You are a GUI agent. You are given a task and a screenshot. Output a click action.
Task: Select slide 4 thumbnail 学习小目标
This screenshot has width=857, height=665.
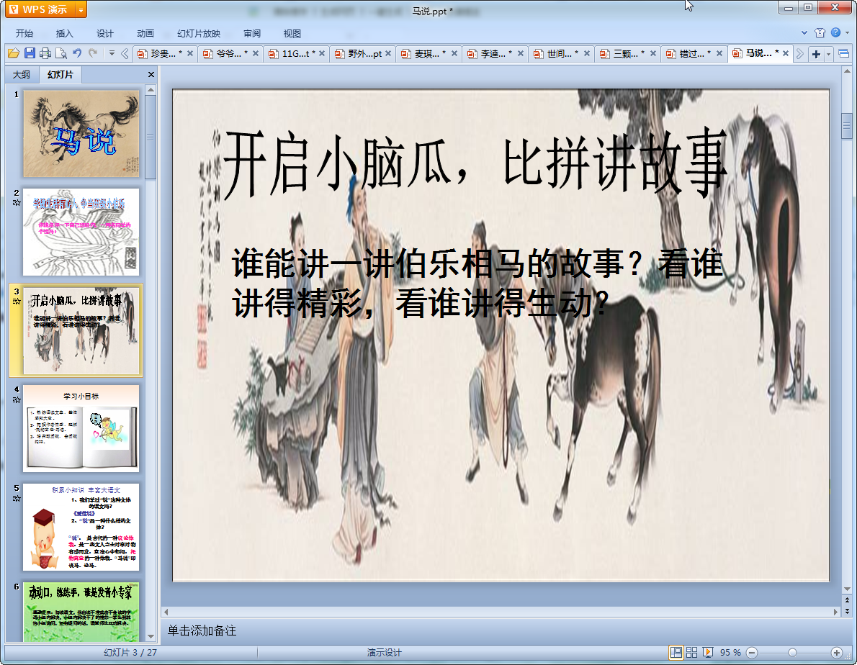click(81, 429)
